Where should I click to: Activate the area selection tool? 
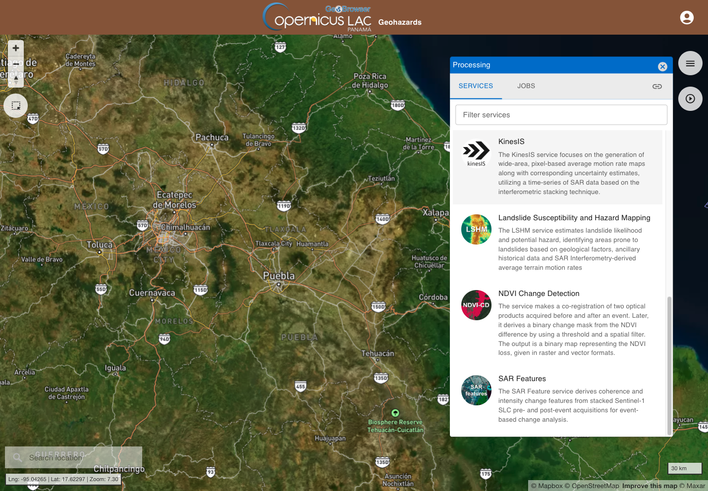16,105
